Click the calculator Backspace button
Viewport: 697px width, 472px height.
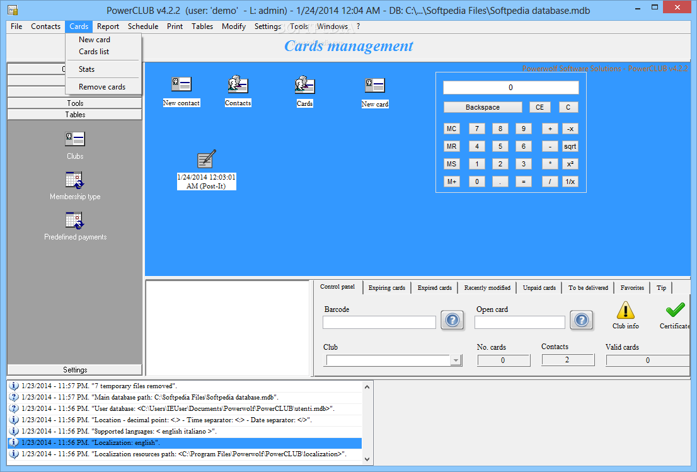483,107
